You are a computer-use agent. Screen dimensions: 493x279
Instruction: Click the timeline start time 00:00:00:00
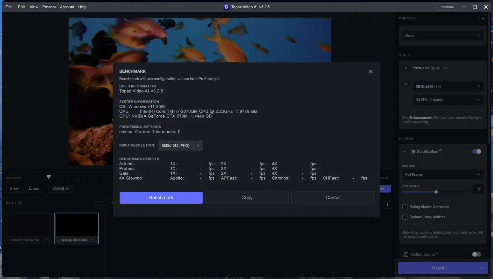point(14,178)
